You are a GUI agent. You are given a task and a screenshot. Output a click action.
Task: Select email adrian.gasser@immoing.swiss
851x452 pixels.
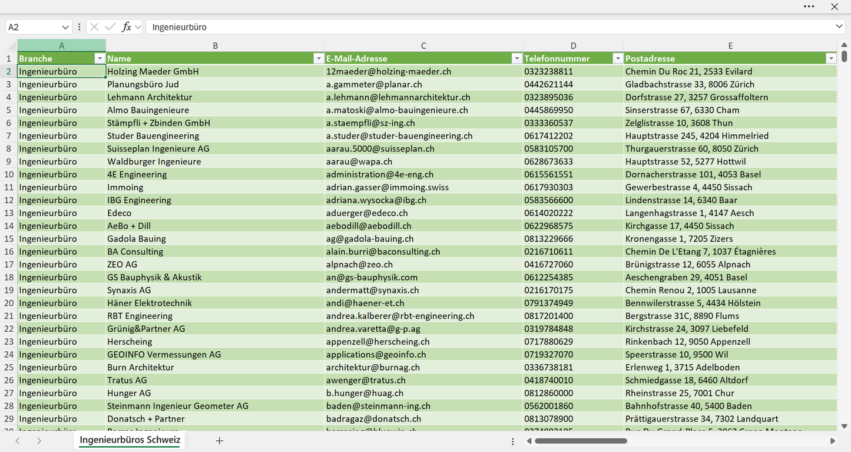coord(423,187)
